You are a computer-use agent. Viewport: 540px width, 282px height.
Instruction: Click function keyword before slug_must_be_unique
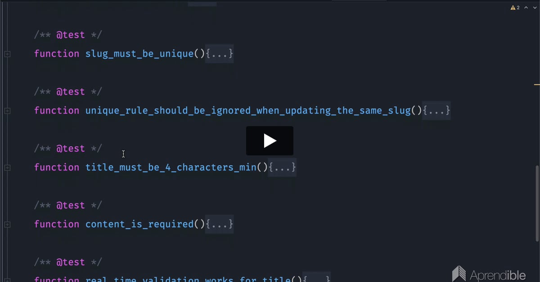tap(57, 53)
